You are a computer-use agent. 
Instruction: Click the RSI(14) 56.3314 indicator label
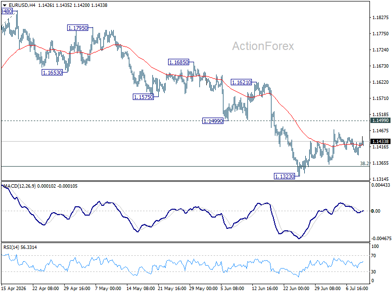[x=20, y=247]
